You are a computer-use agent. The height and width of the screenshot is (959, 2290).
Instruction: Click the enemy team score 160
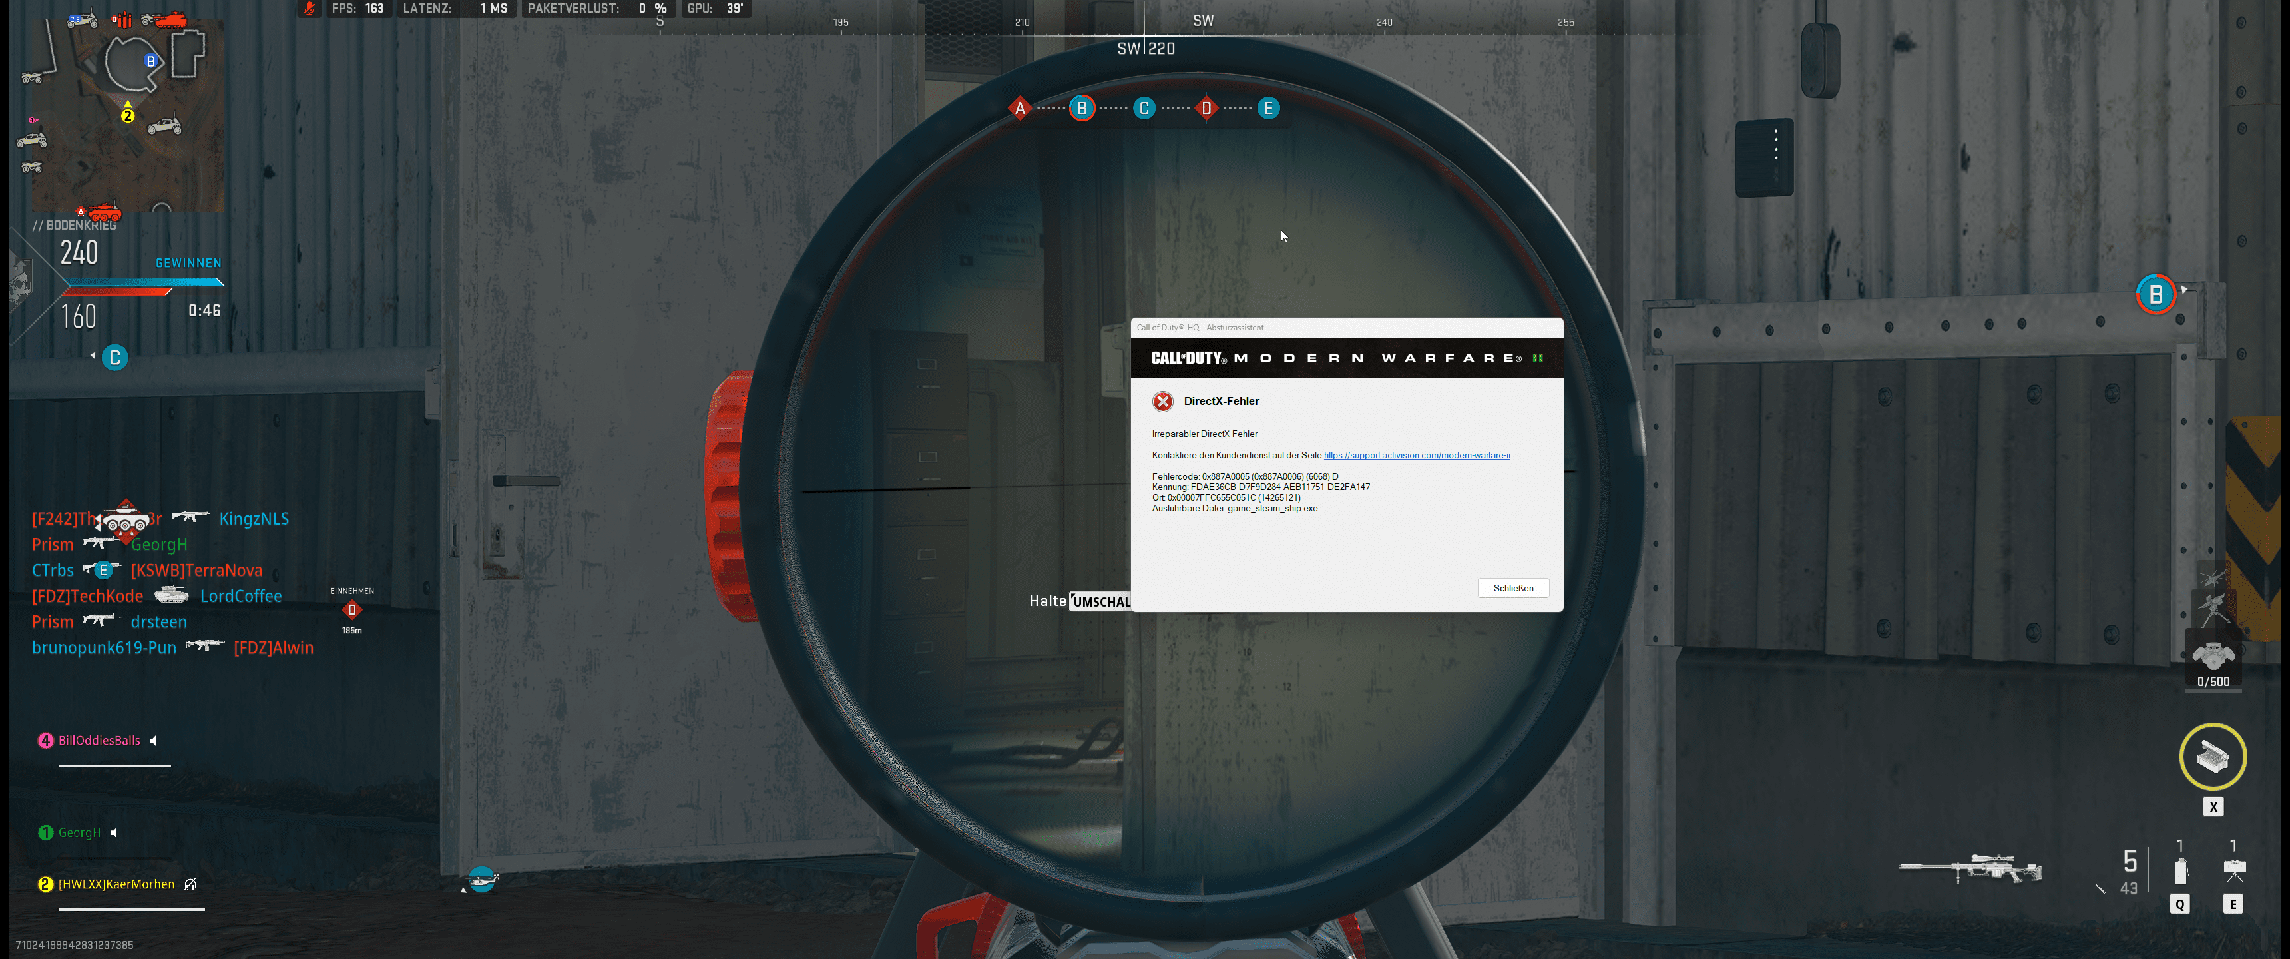[x=79, y=317]
